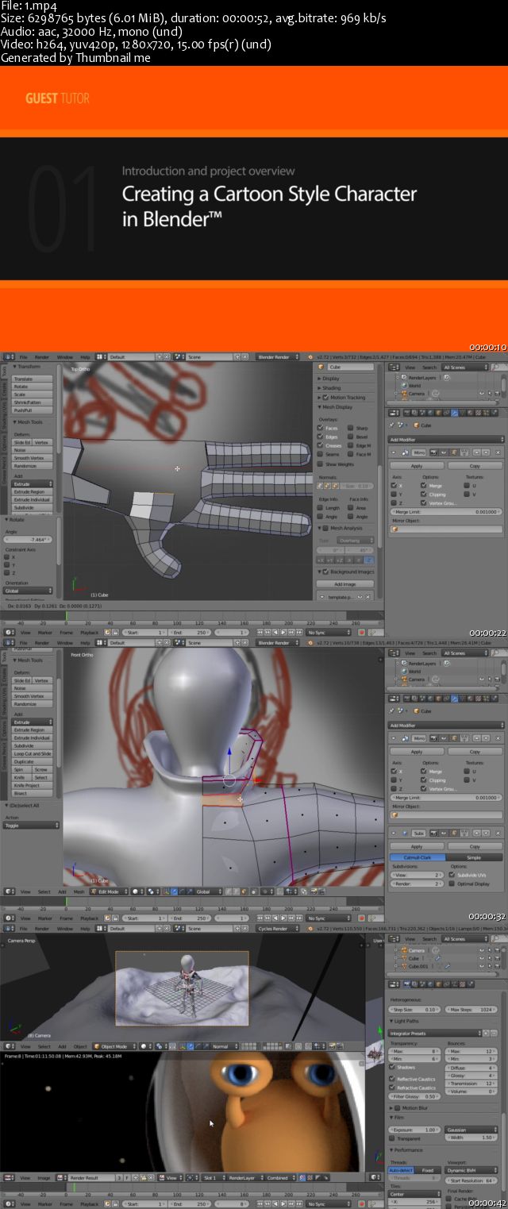Open Window menu in 00:00:42 frame
This screenshot has width=508, height=1209.
65,928
